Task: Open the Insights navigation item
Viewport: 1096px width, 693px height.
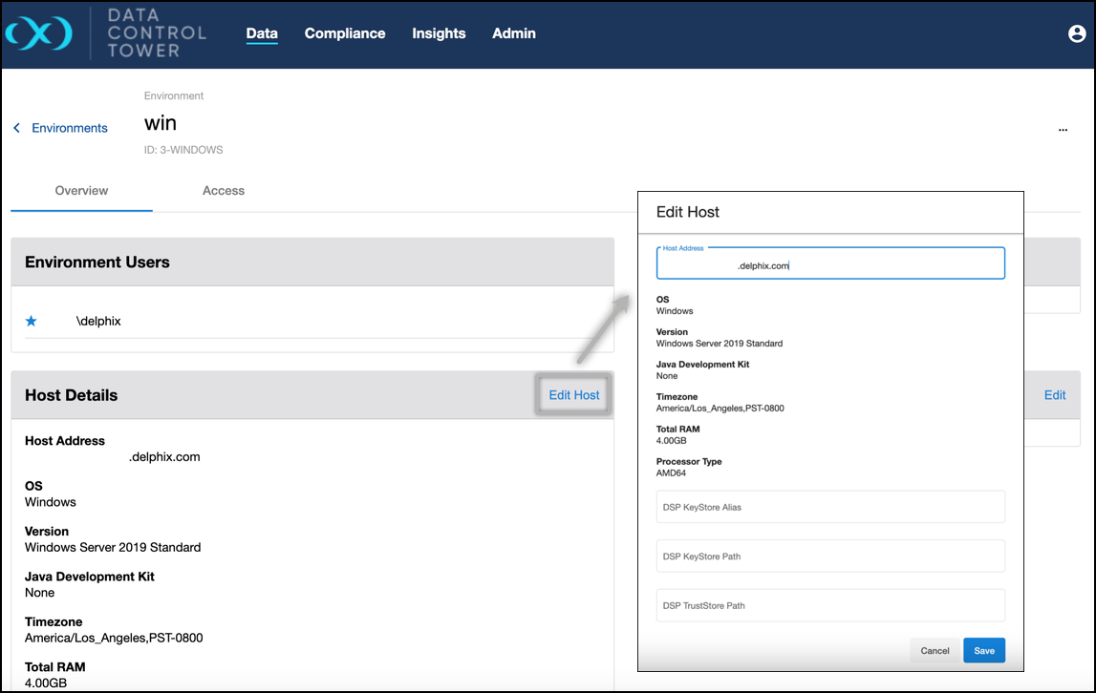Action: coord(439,33)
